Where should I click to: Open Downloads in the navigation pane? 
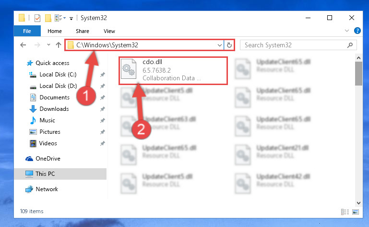[x=54, y=109]
